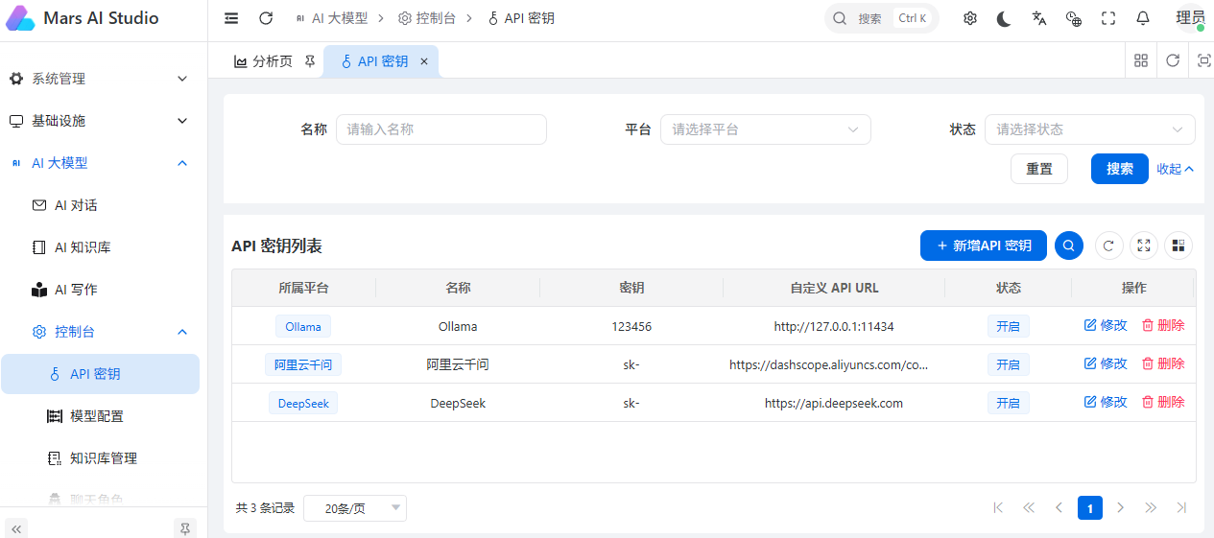
Task: Open settings gear in top header
Action: [x=970, y=18]
